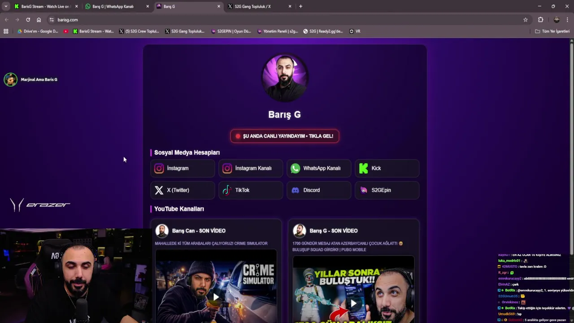Open the apps grid in bookmarks bar
Screen dimensions: 574x323
pyautogui.click(x=6, y=31)
